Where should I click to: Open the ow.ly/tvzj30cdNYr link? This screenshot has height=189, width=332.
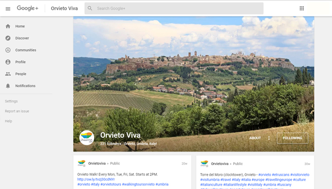[x=96, y=179]
